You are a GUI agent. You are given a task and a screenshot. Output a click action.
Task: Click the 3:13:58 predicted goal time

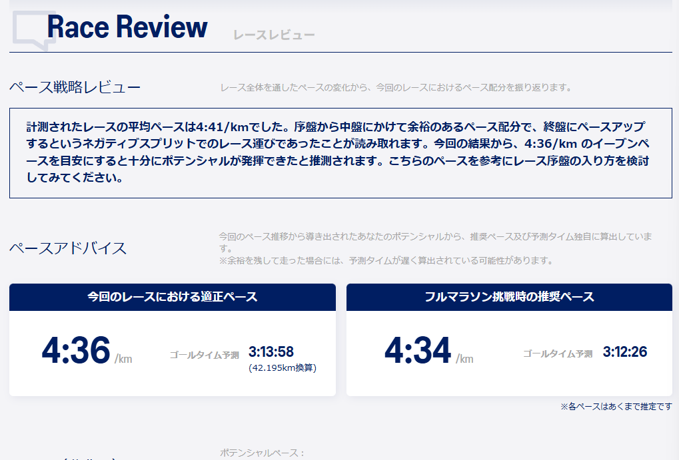pyautogui.click(x=271, y=351)
